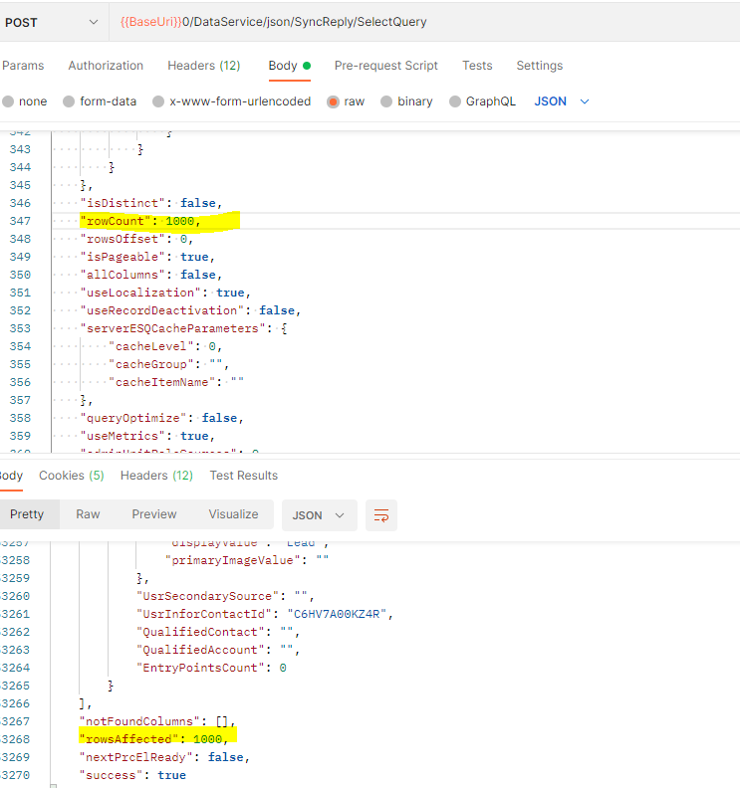
Task: Switch to Raw response view
Action: 88,514
